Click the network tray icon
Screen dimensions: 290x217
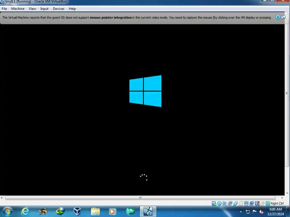248,212
